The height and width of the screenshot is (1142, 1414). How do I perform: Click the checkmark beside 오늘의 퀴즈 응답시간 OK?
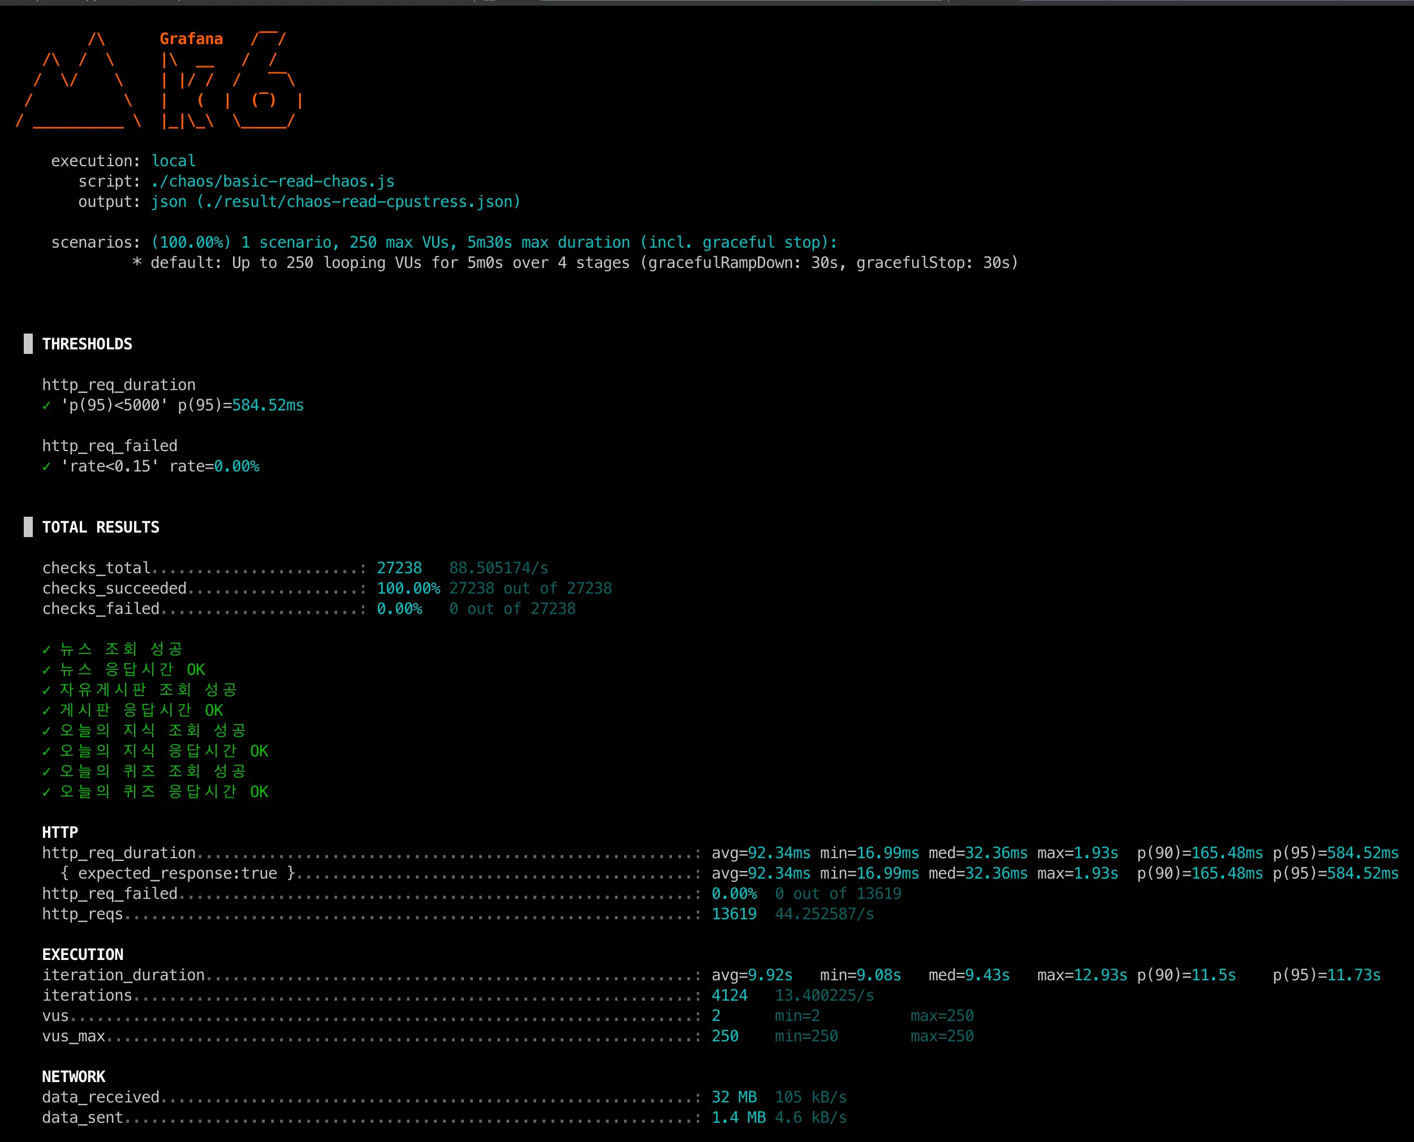click(46, 792)
